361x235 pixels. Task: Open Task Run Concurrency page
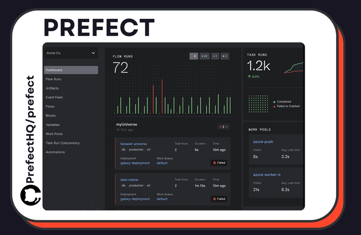63,143
